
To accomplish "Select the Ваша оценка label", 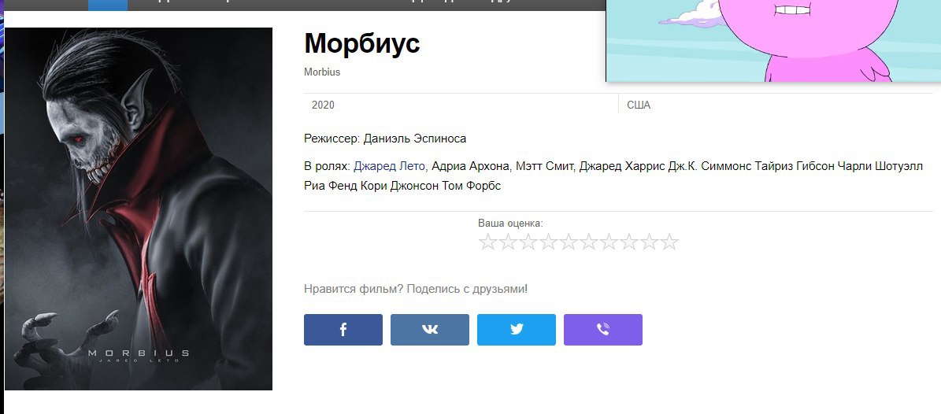I will click(x=510, y=224).
